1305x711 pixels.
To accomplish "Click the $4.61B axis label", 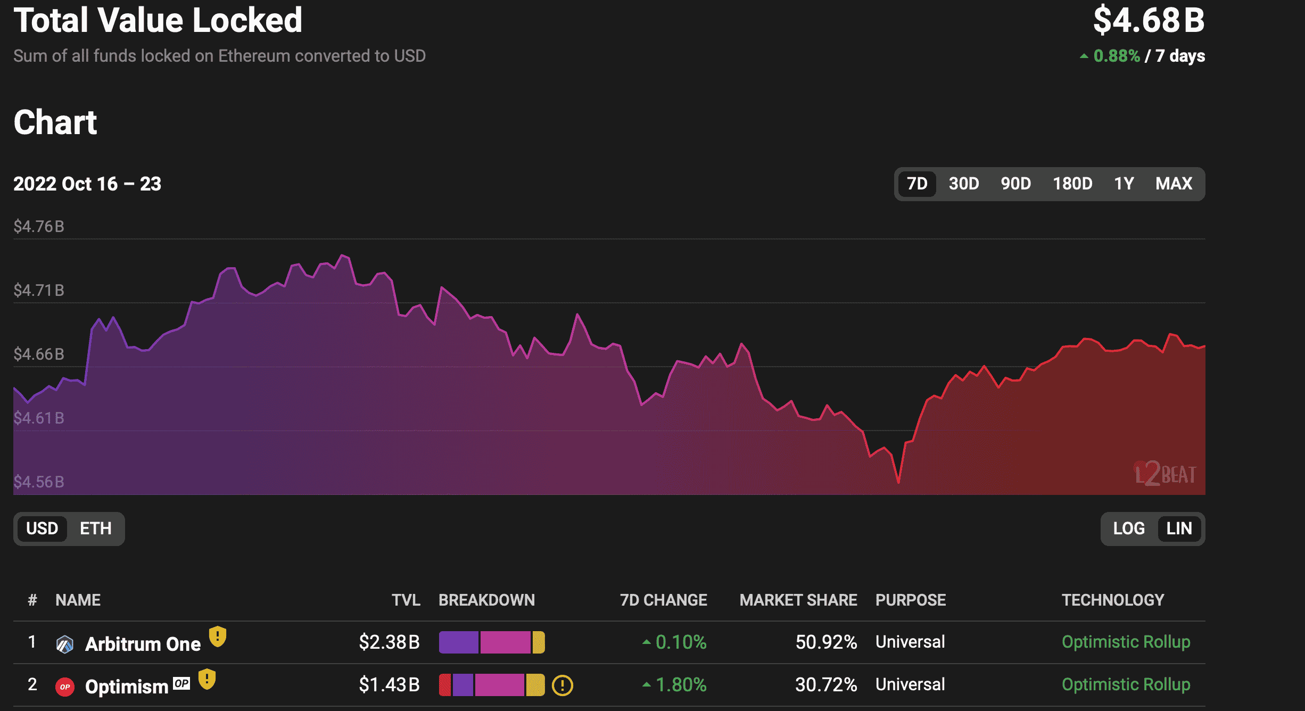I will tap(39, 418).
